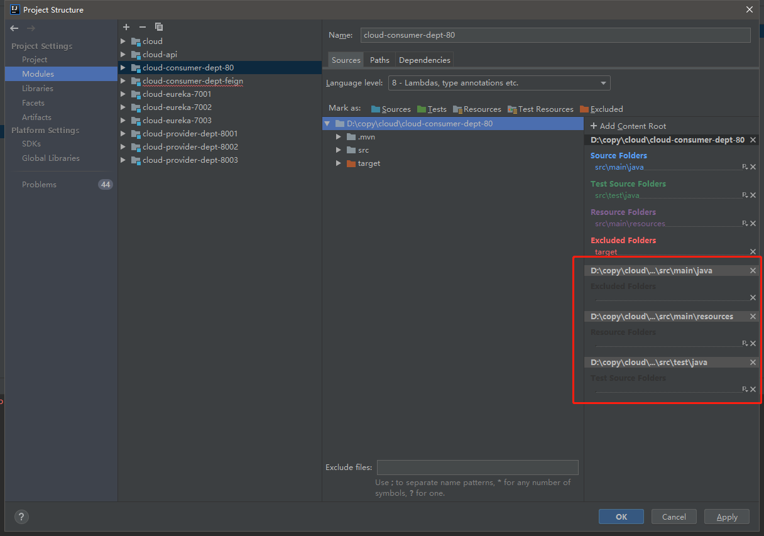Mark as Test Resources

(x=540, y=109)
